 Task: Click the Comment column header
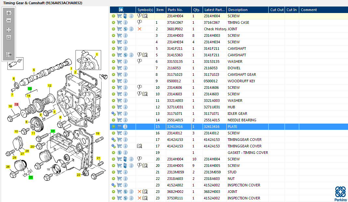323,10
